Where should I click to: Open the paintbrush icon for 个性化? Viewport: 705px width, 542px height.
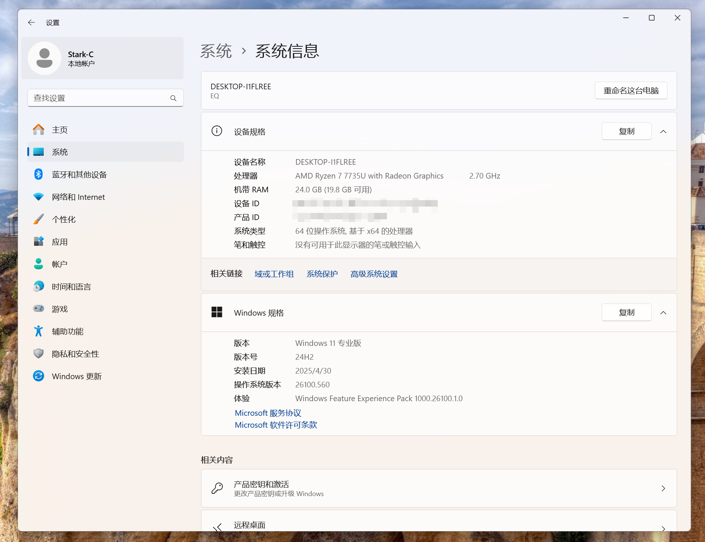point(39,219)
